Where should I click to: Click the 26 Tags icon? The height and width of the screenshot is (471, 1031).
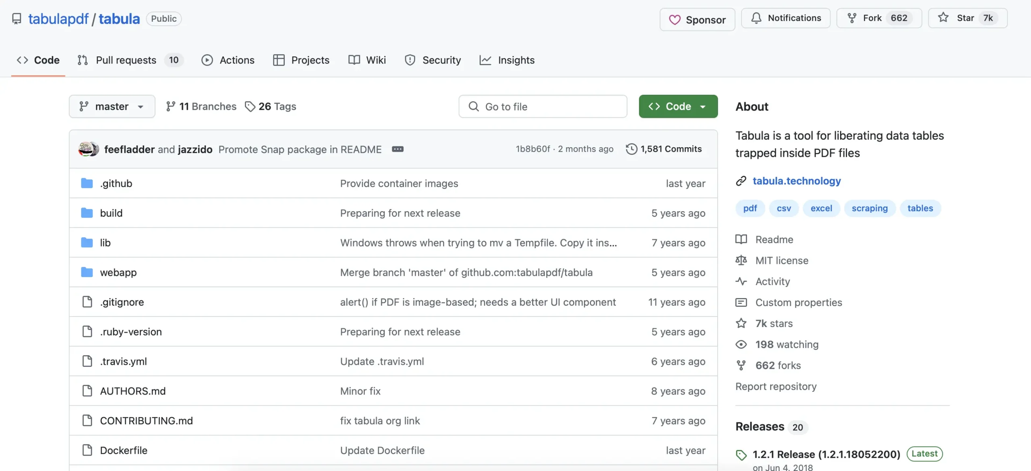click(x=250, y=106)
